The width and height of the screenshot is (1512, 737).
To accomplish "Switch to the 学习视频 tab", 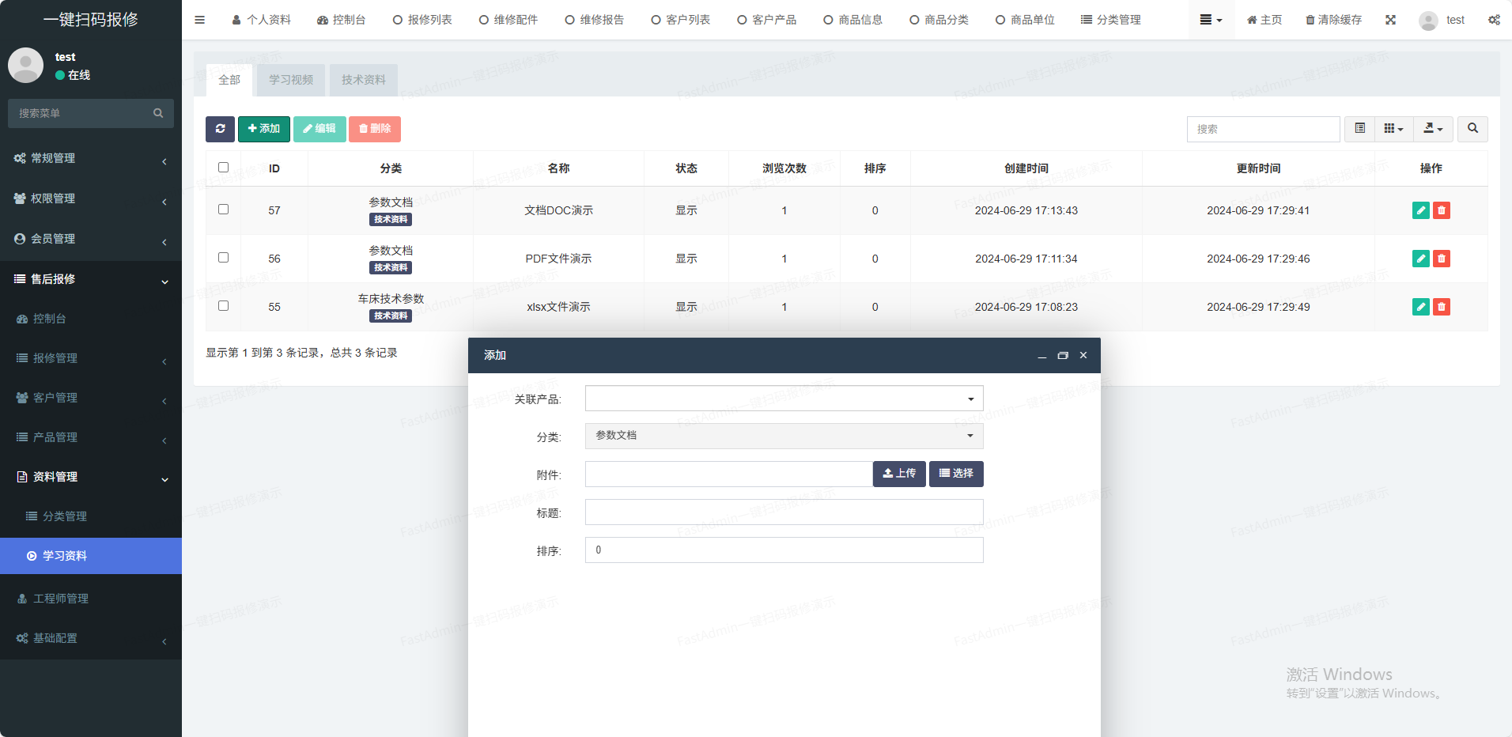I will 290,80.
